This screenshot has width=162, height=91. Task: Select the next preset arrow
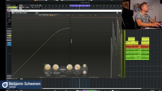click(90, 15)
